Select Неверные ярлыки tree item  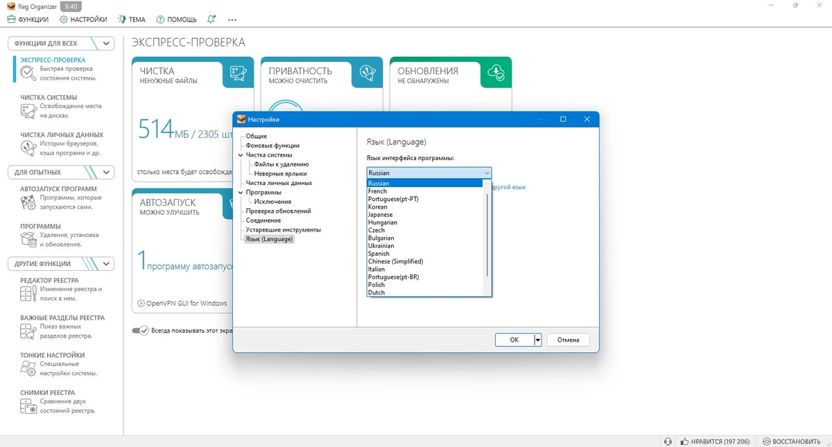point(280,174)
